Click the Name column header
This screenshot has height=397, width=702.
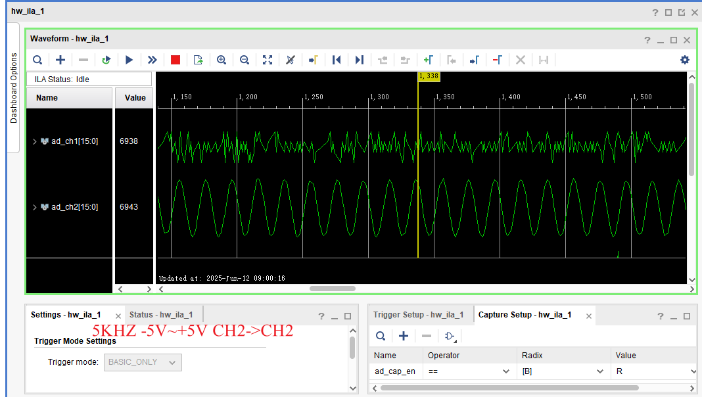(x=69, y=98)
